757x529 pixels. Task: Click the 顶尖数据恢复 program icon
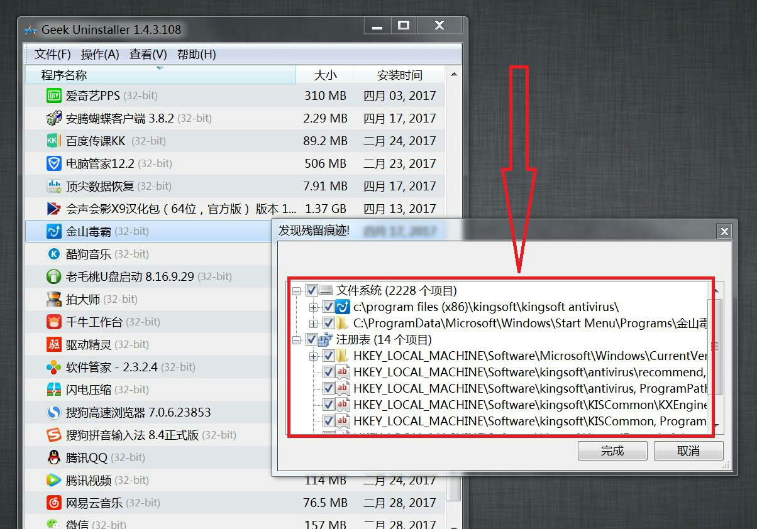click(54, 186)
